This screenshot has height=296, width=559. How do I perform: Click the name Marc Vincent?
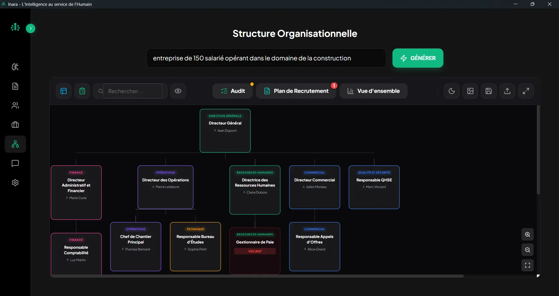(376, 187)
